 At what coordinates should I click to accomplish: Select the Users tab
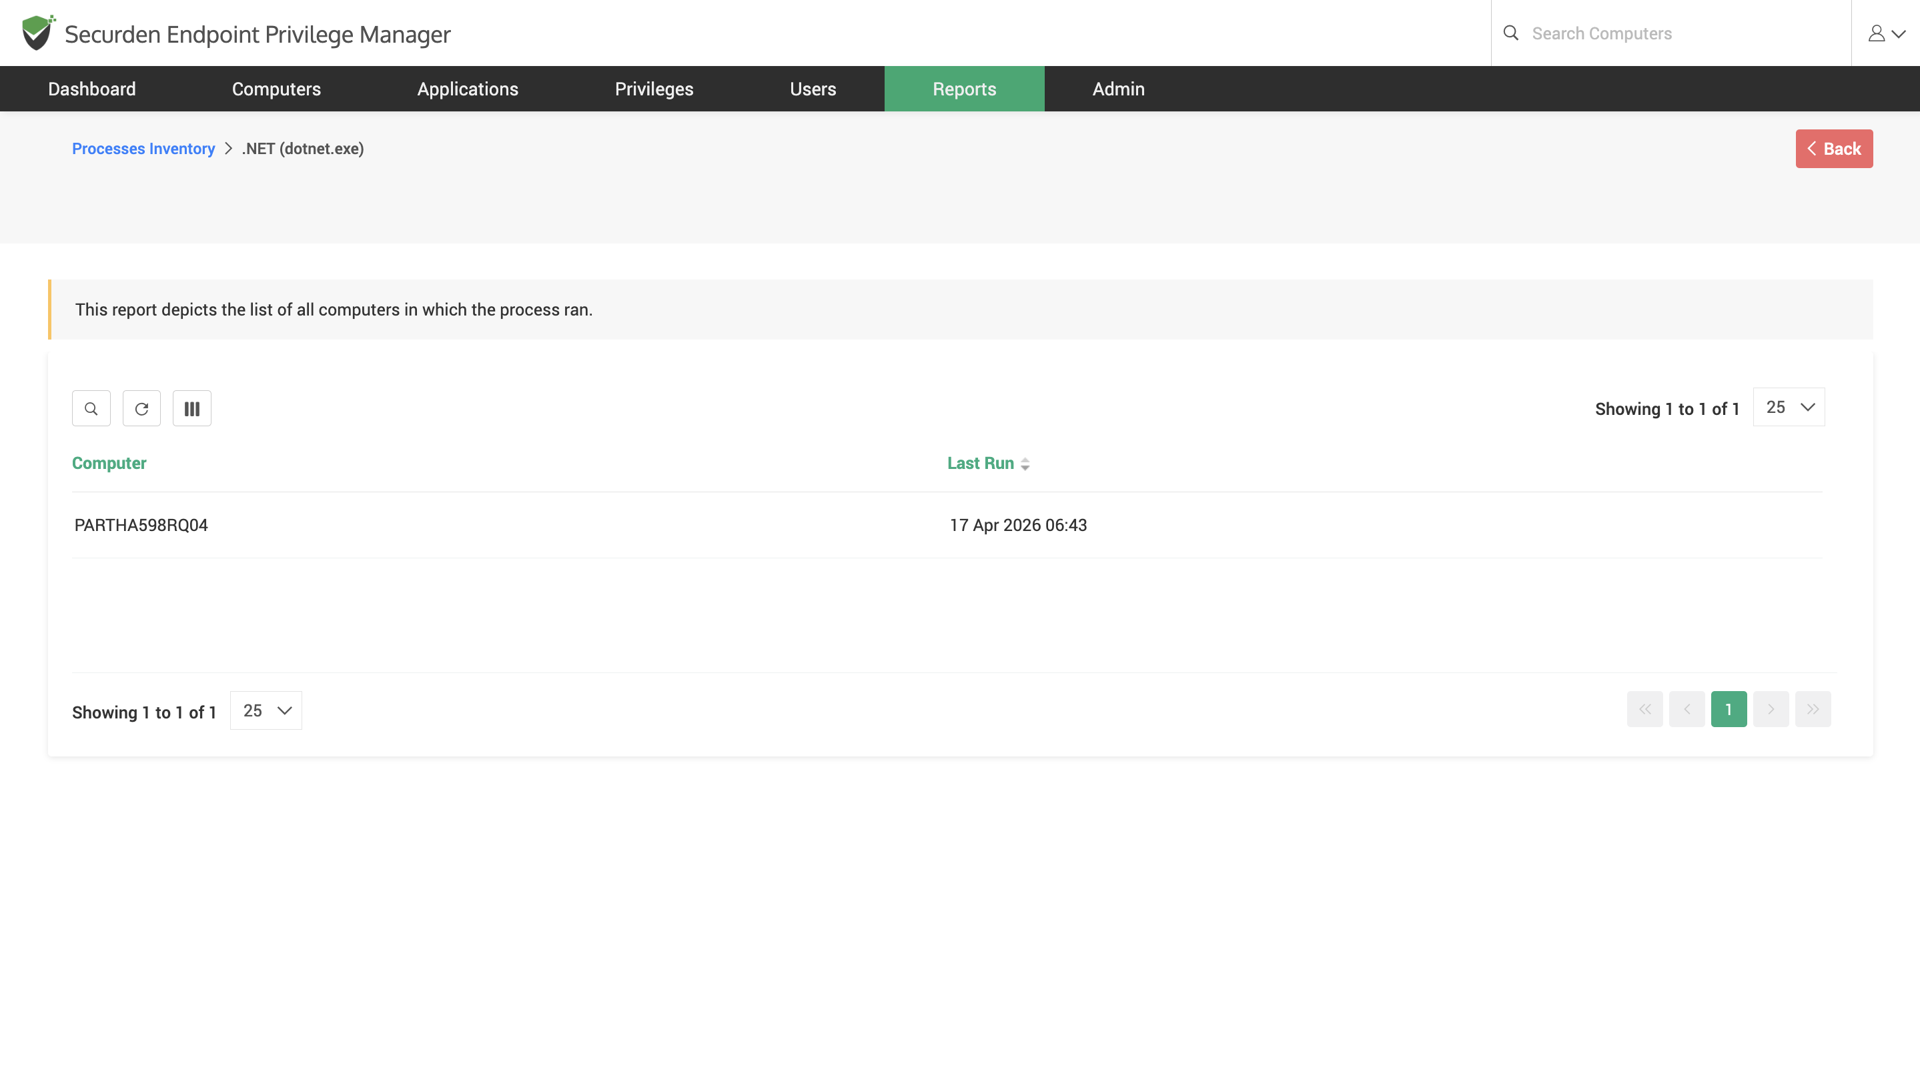click(813, 89)
